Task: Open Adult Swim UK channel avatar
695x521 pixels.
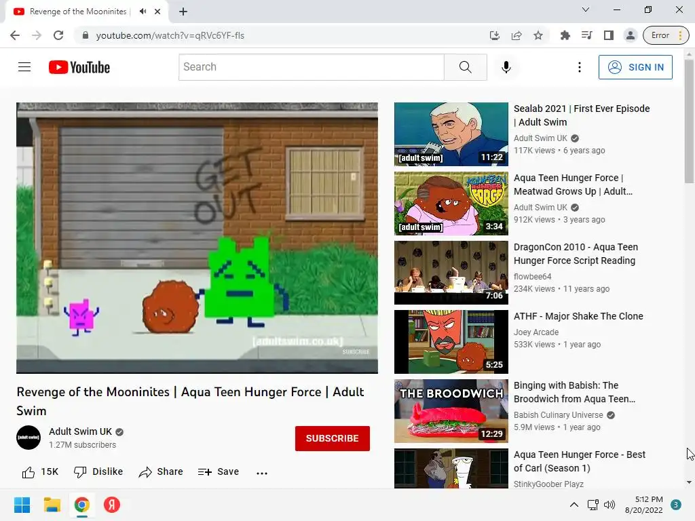Action: (29, 438)
